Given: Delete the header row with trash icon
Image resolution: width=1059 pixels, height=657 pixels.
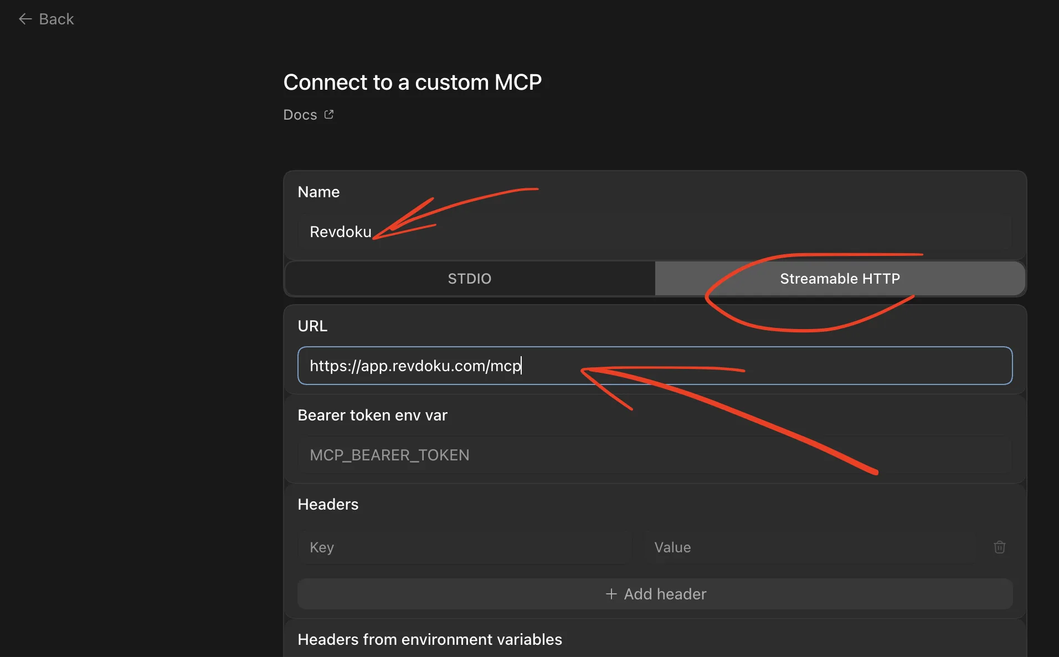Looking at the screenshot, I should [x=1000, y=547].
